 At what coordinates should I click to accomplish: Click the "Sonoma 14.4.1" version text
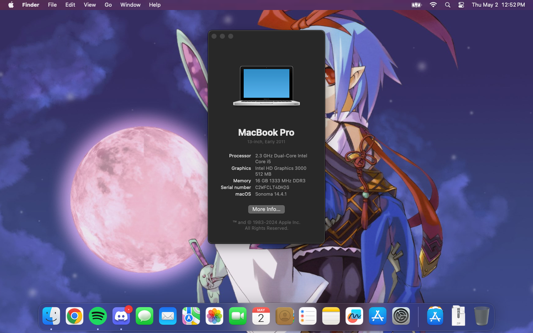tap(271, 194)
